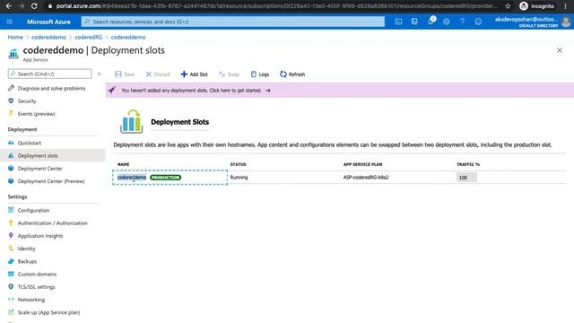The height and width of the screenshot is (323, 574).
Task: Reload the browser page
Action: (x=34, y=6)
